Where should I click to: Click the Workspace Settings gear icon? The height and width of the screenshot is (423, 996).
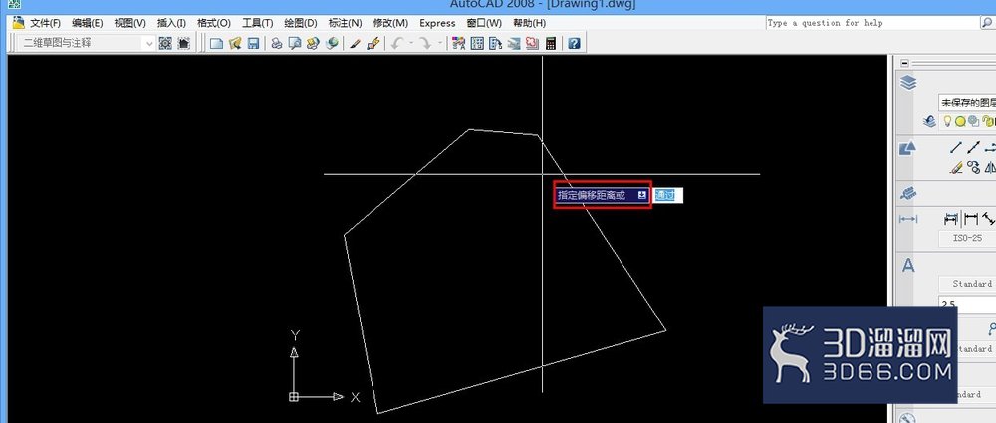click(165, 43)
